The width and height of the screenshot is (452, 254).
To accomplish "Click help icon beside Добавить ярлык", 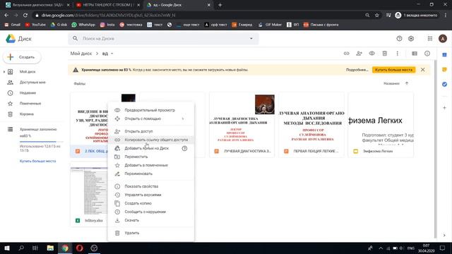I will coord(184,148).
